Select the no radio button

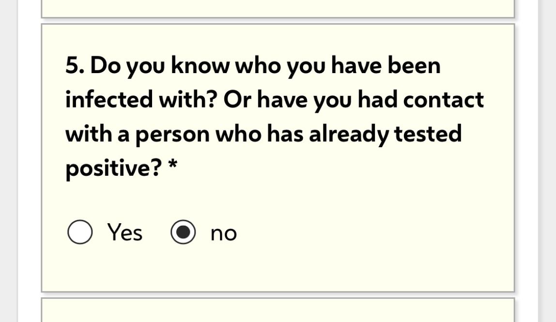pyautogui.click(x=183, y=232)
